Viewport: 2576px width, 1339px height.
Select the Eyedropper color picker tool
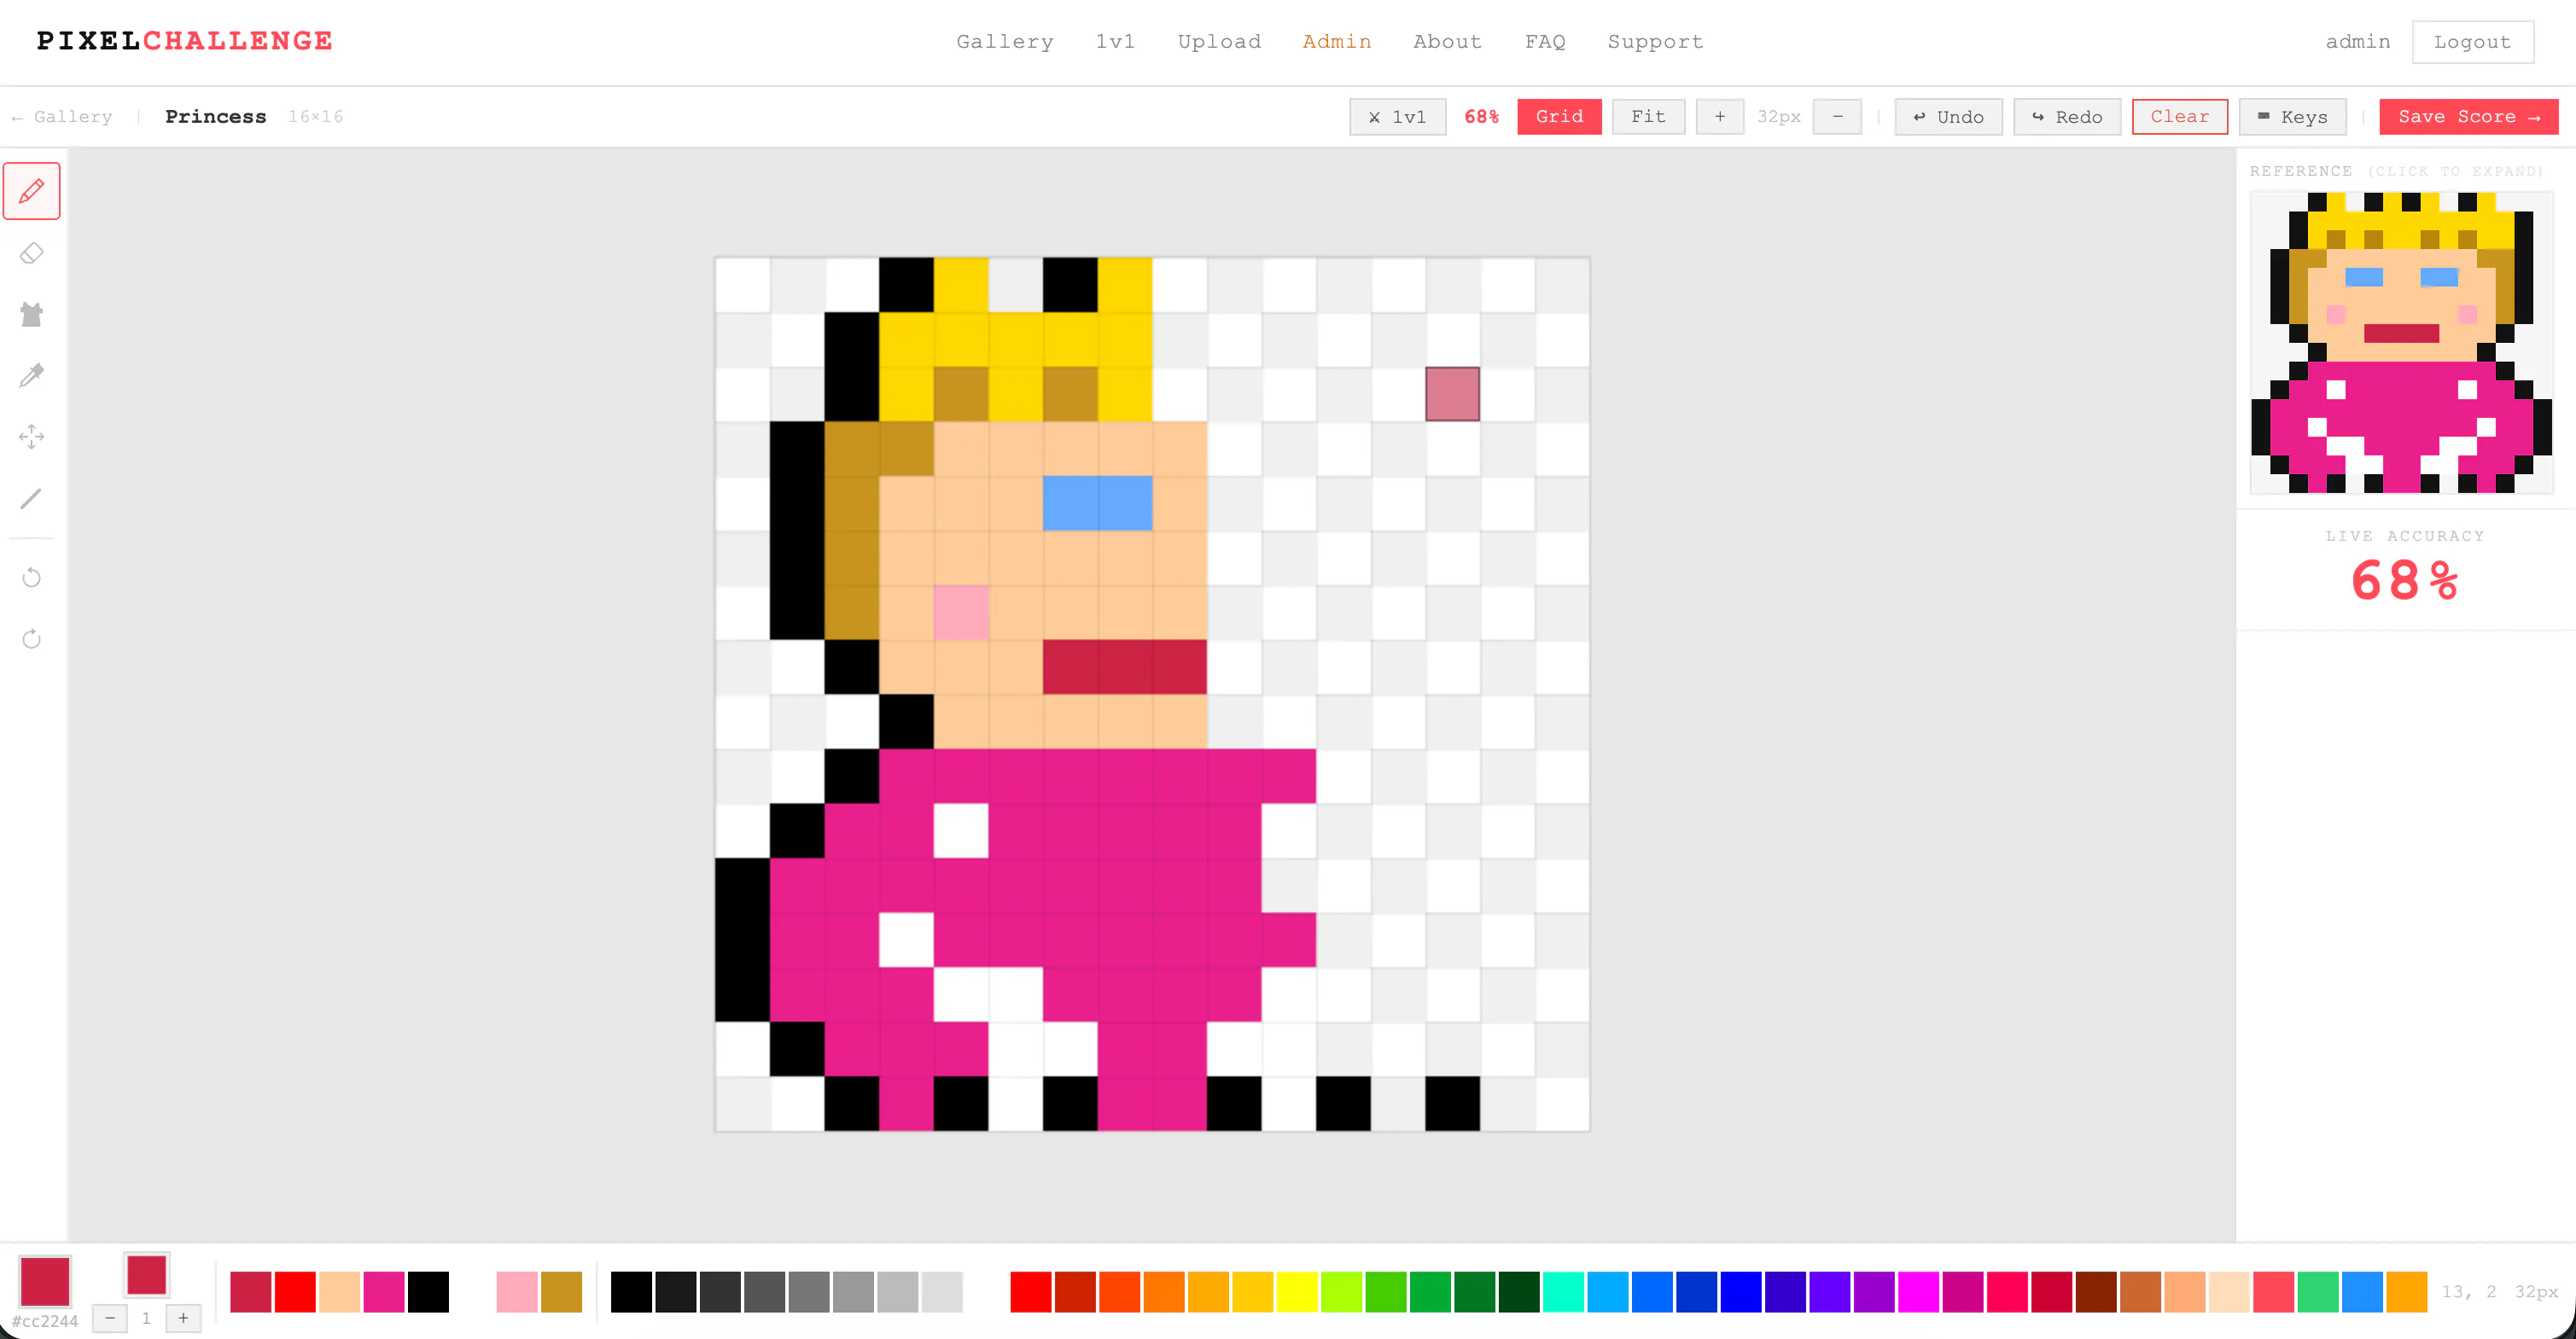pos(32,376)
